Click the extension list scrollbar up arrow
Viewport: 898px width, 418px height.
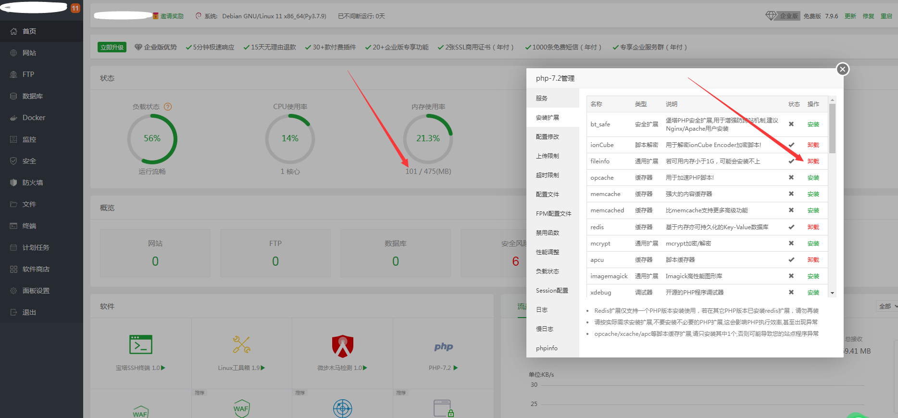click(832, 100)
